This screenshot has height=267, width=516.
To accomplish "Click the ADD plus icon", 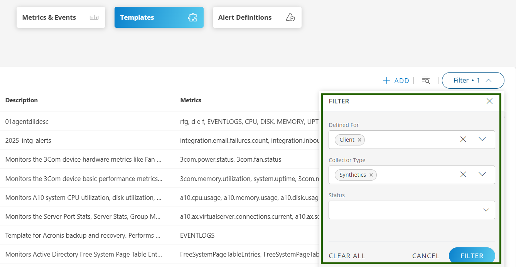I will [x=386, y=80].
